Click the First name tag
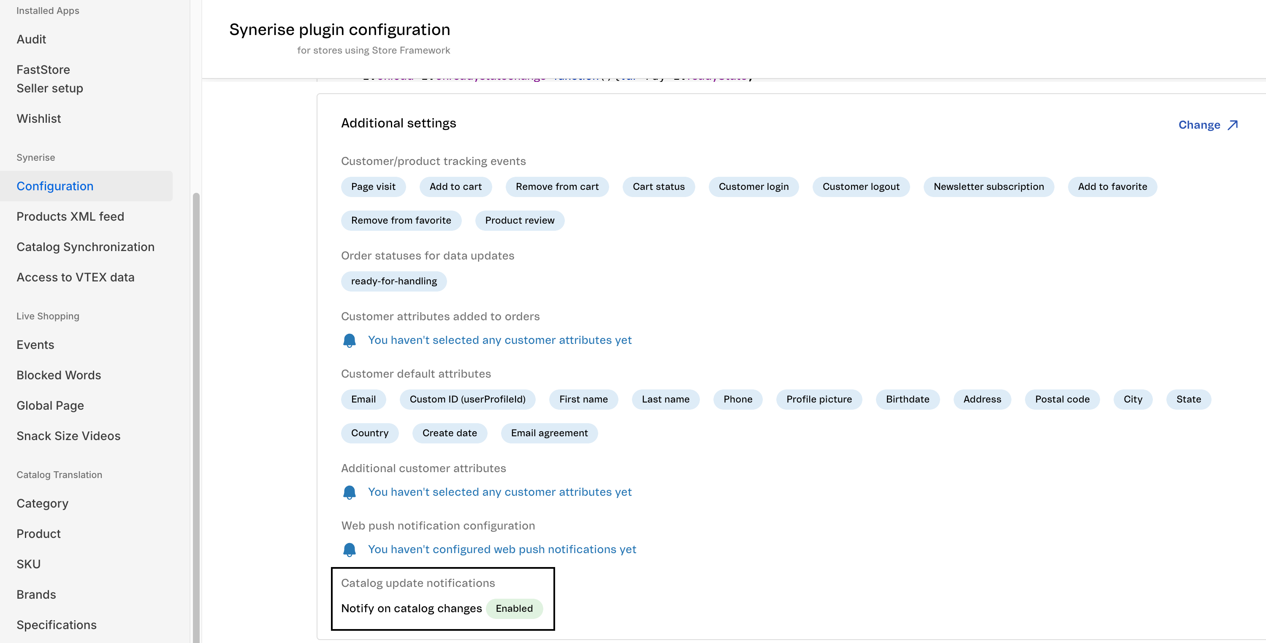This screenshot has height=643, width=1266. pos(584,400)
